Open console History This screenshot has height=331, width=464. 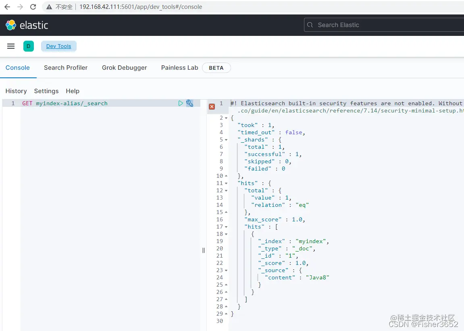coord(16,91)
